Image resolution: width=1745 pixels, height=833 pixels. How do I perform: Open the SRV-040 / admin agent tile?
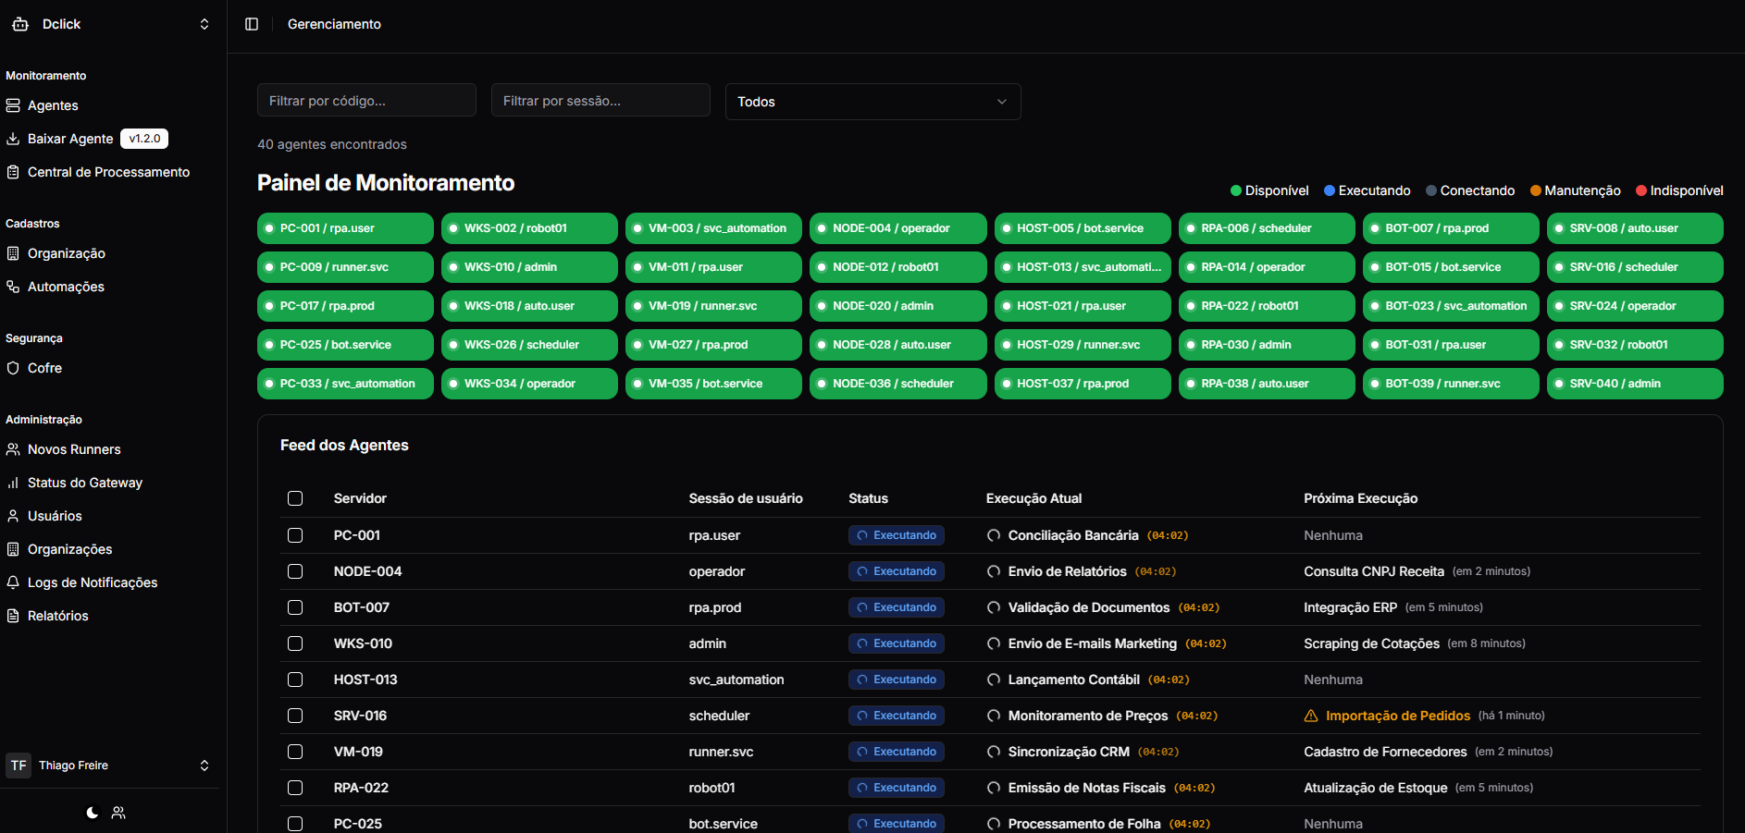(1634, 384)
